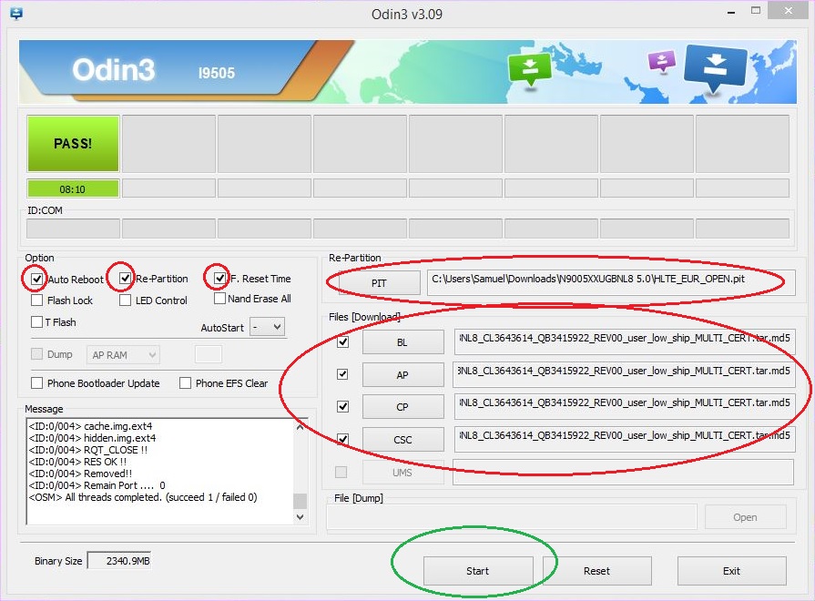Click the green PASS! status box
This screenshot has height=601, width=815.
[x=73, y=143]
